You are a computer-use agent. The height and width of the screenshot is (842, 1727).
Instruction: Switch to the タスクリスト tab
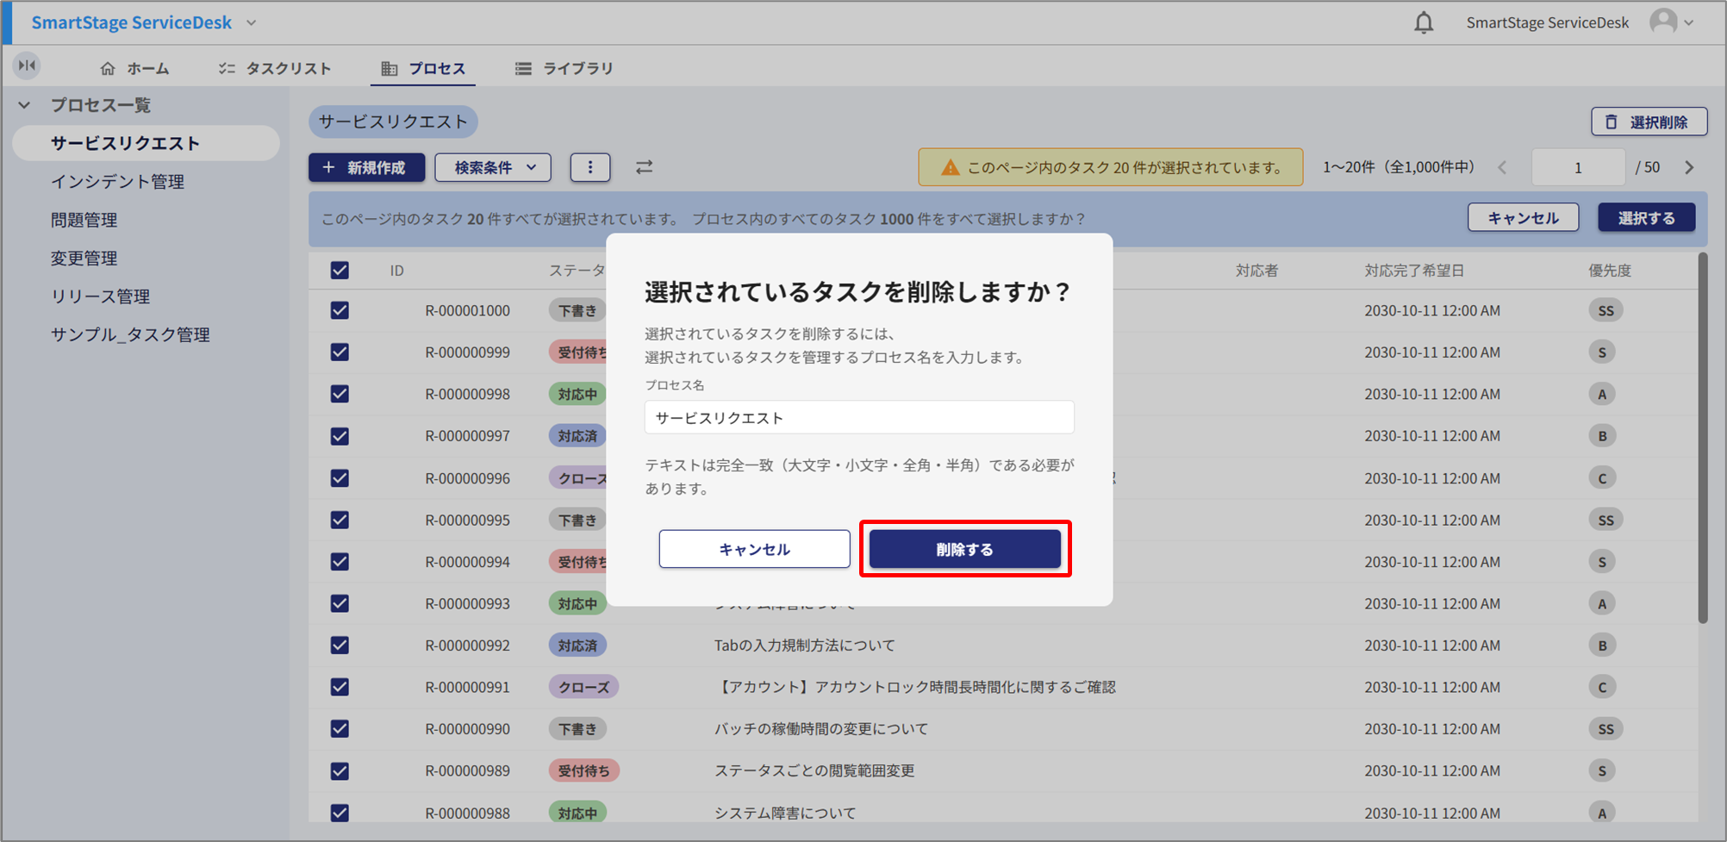pos(275,68)
